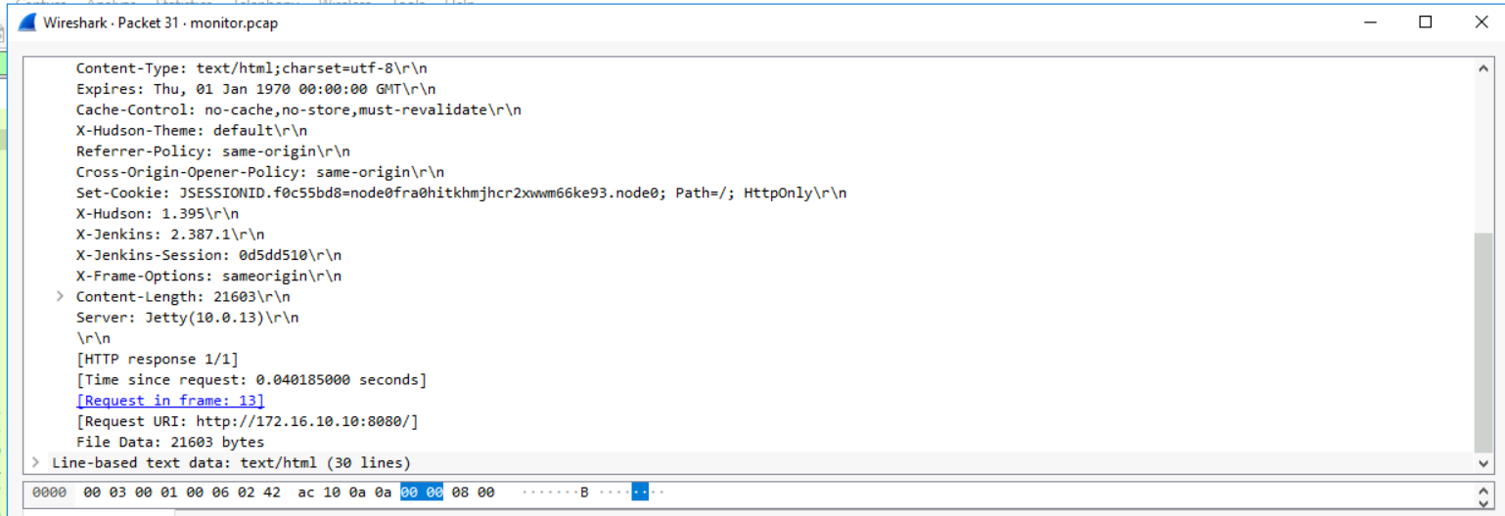This screenshot has width=1505, height=516.
Task: Select the HTTP response 1/1 line
Action: pyautogui.click(x=158, y=359)
